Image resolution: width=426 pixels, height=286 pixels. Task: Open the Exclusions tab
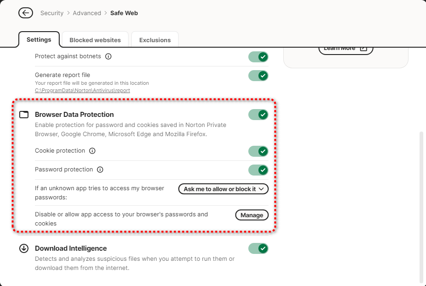point(155,40)
